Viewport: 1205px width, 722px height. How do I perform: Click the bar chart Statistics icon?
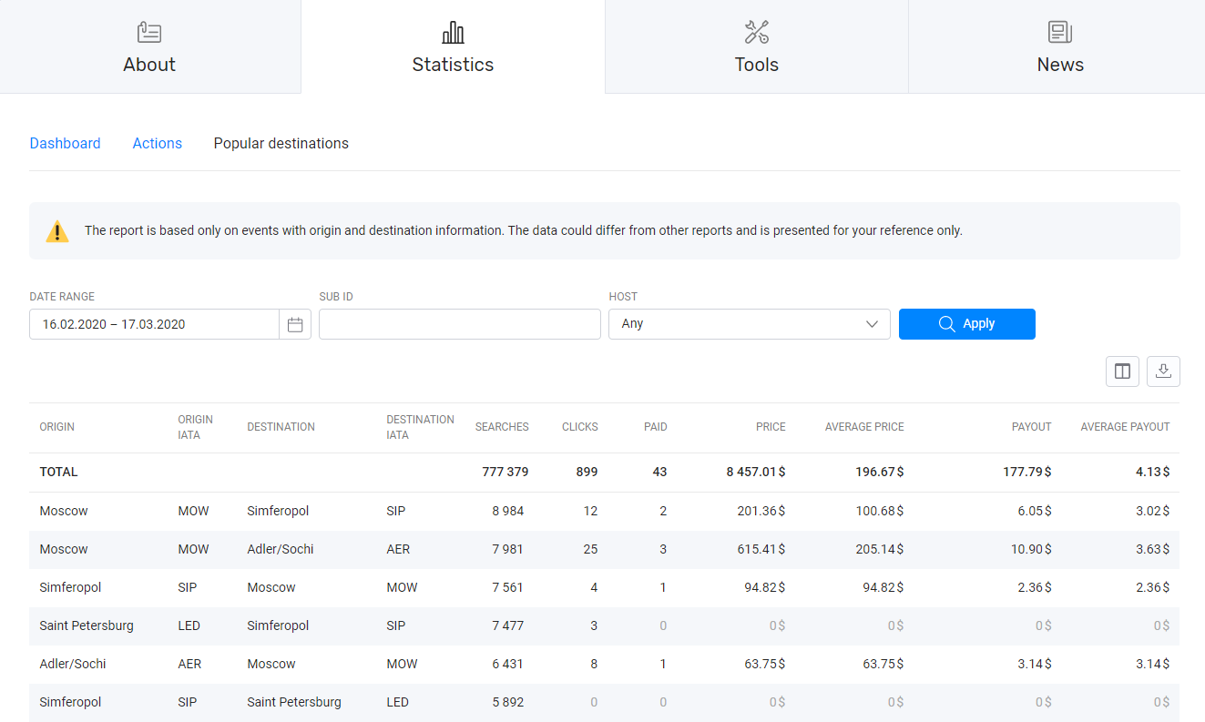tap(453, 33)
